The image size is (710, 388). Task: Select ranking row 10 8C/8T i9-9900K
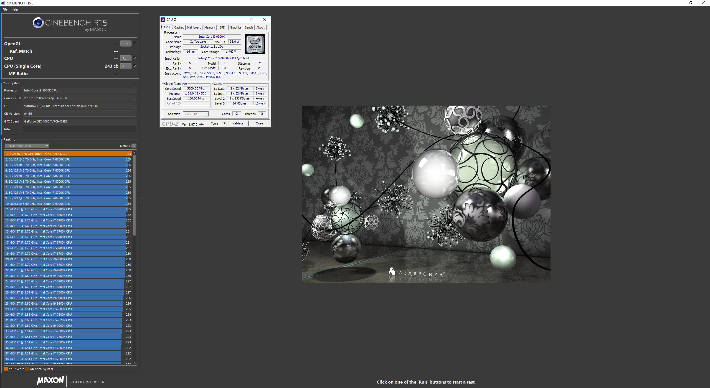pyautogui.click(x=68, y=204)
